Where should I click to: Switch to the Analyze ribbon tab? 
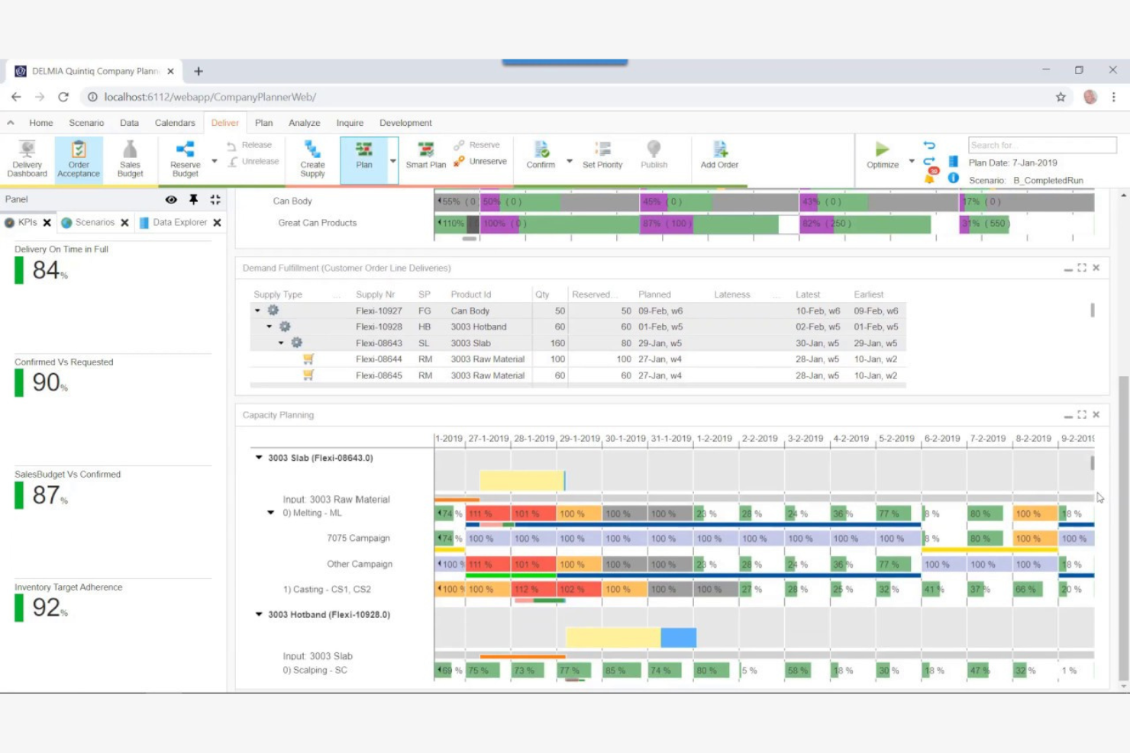coord(304,122)
